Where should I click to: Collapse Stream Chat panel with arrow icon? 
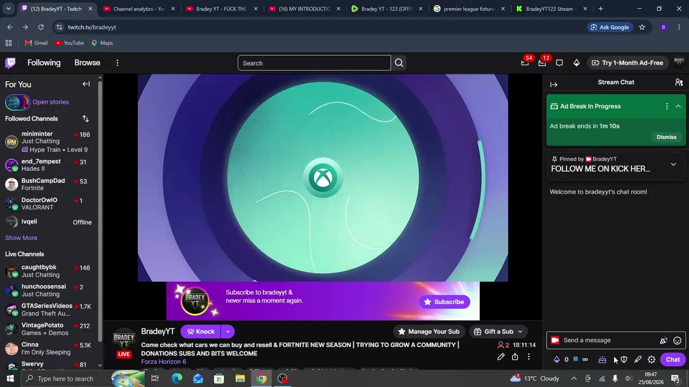pos(554,84)
